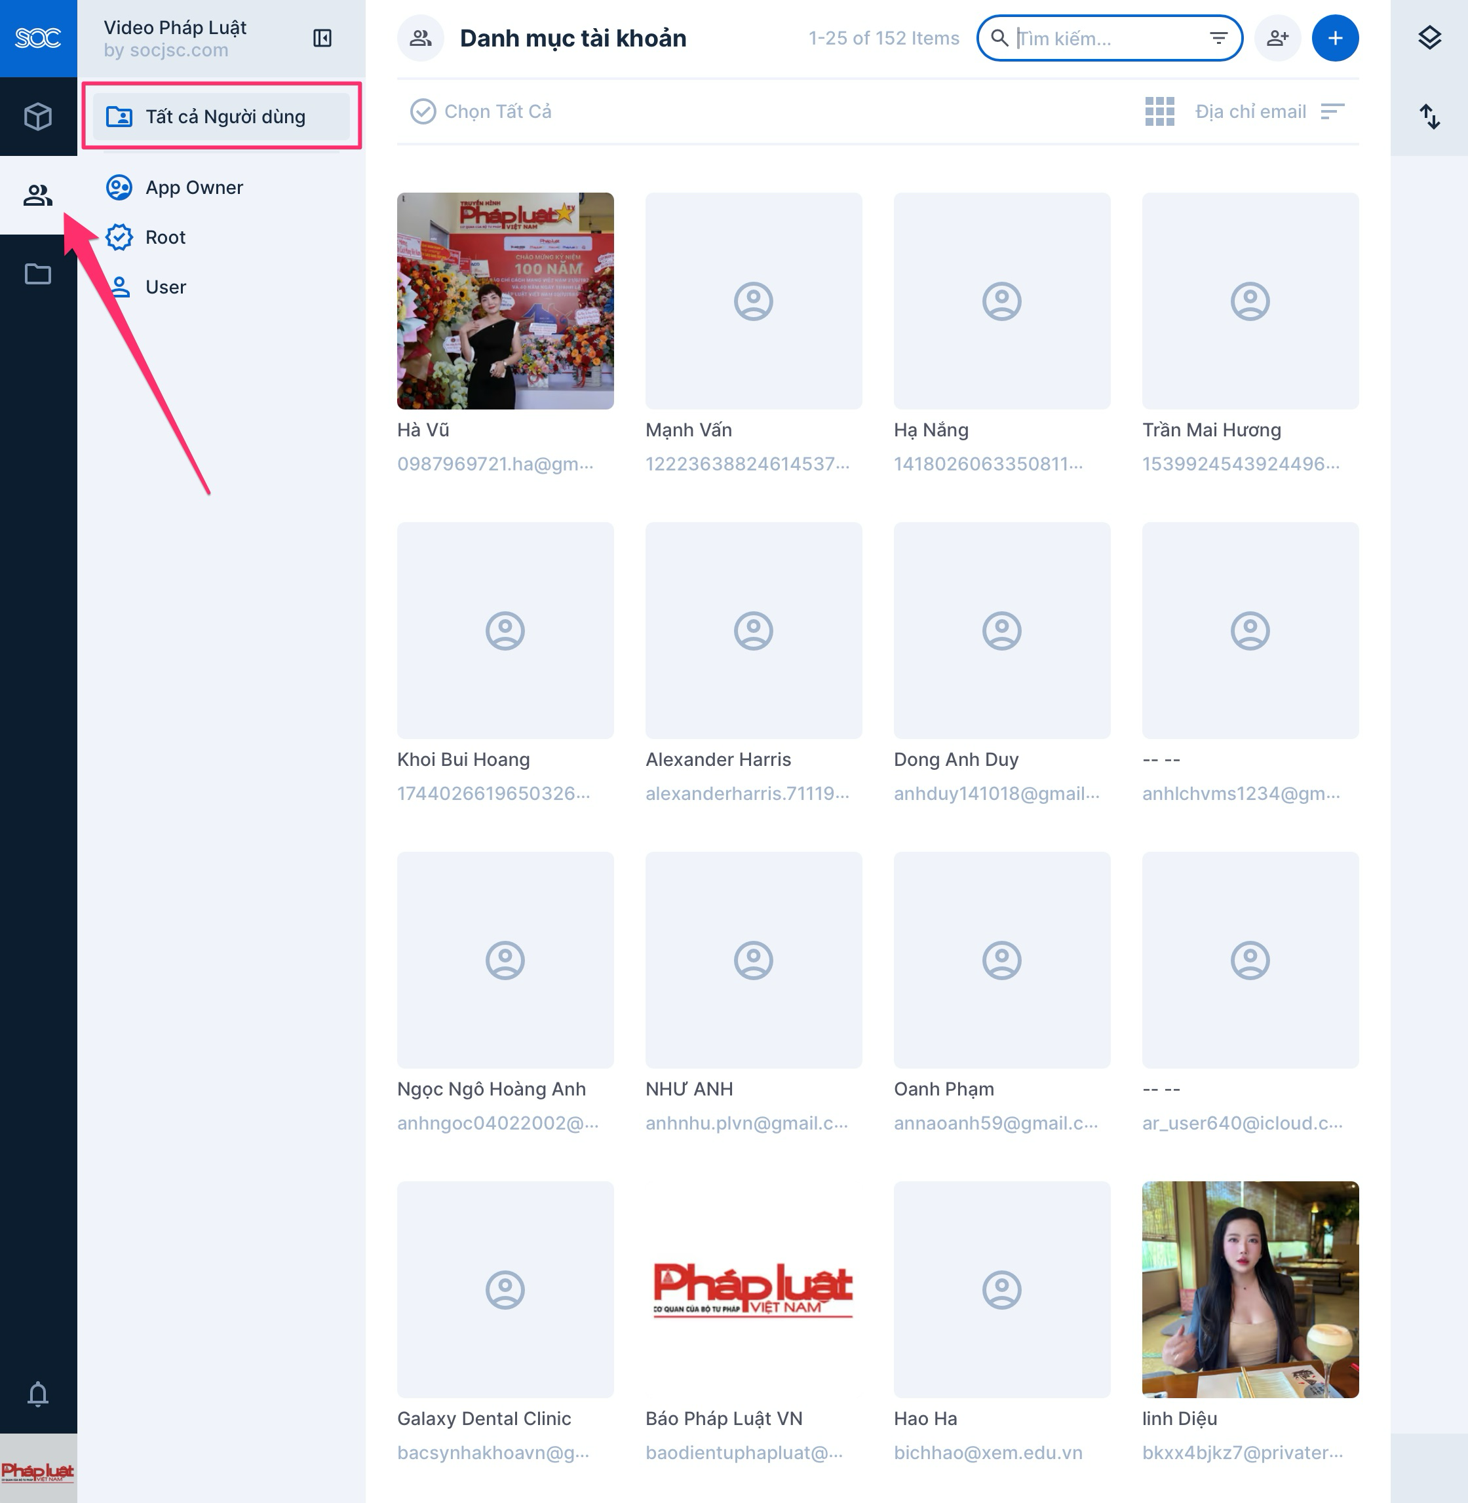Open the layers icon at top right
Screen dimensions: 1468x1503
pyautogui.click(x=1429, y=38)
